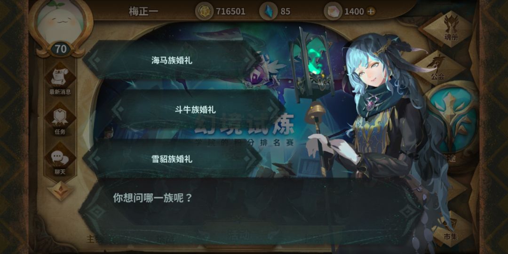The width and height of the screenshot is (508, 254).
Task: Choose the 斗牛族婚礼 dialogue option
Action: (195, 110)
